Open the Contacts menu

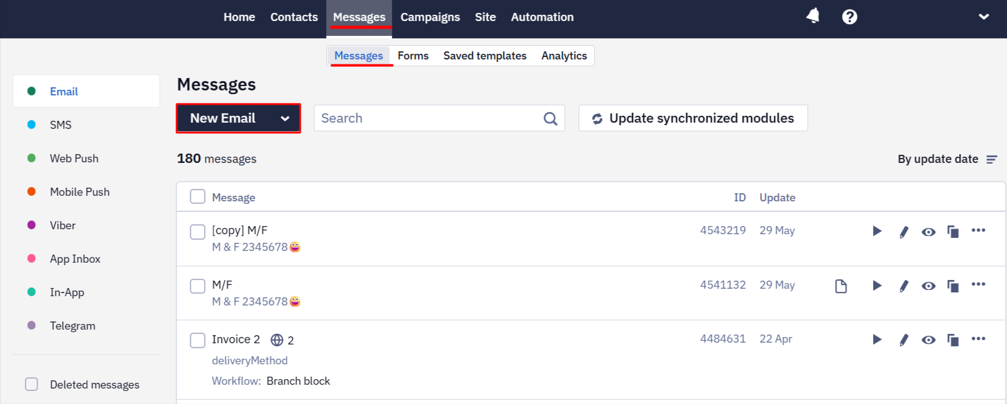[294, 17]
